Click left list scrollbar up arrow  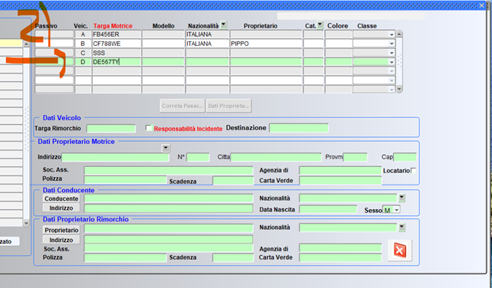click(x=26, y=44)
